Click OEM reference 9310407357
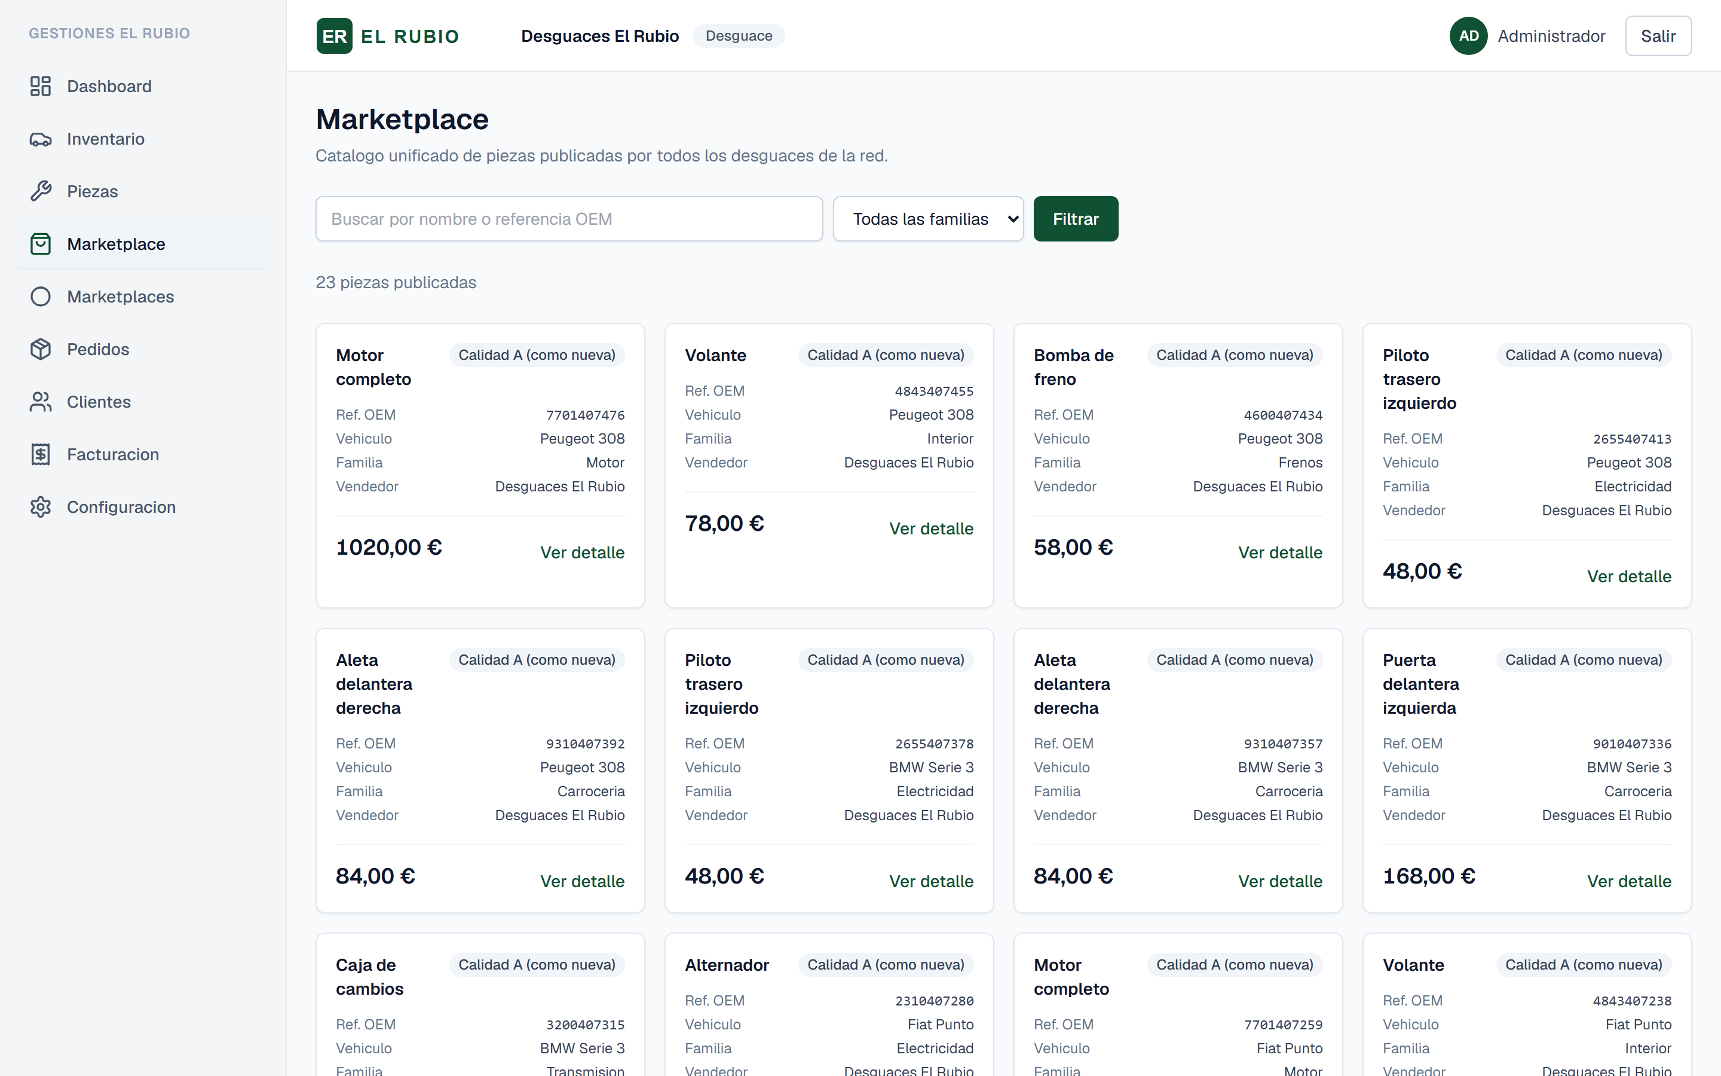Viewport: 1721px width, 1076px height. (x=1283, y=744)
